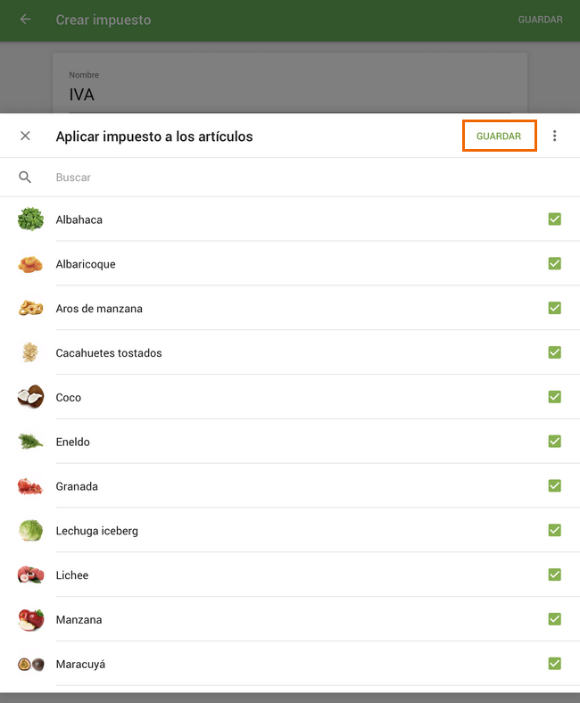Close the apply tax dialog
Screen dimensions: 580x703
[25, 136]
